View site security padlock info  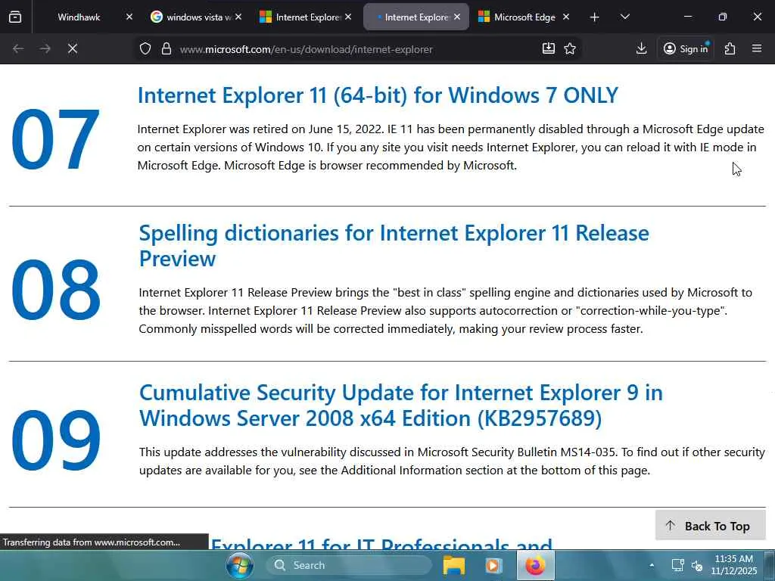click(x=167, y=48)
